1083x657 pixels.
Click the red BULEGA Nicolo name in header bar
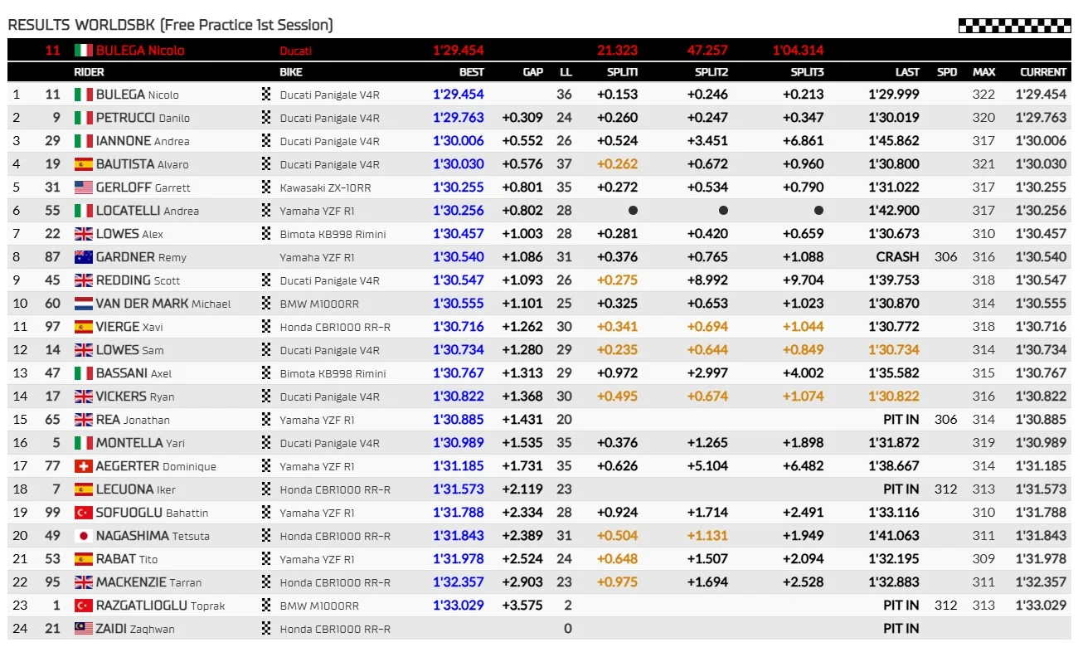(140, 50)
